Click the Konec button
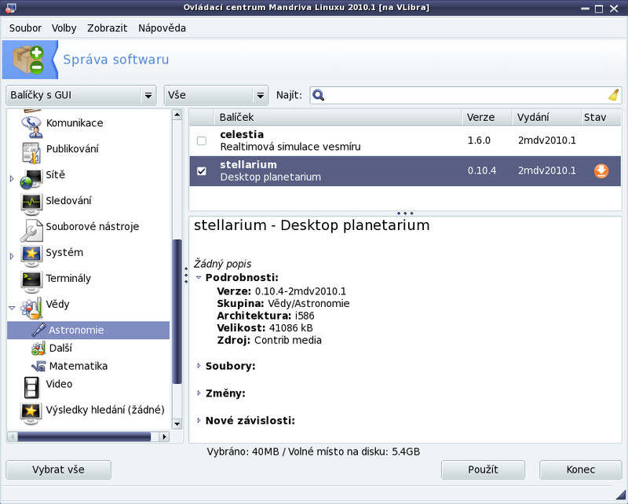The image size is (628, 504). (580, 469)
